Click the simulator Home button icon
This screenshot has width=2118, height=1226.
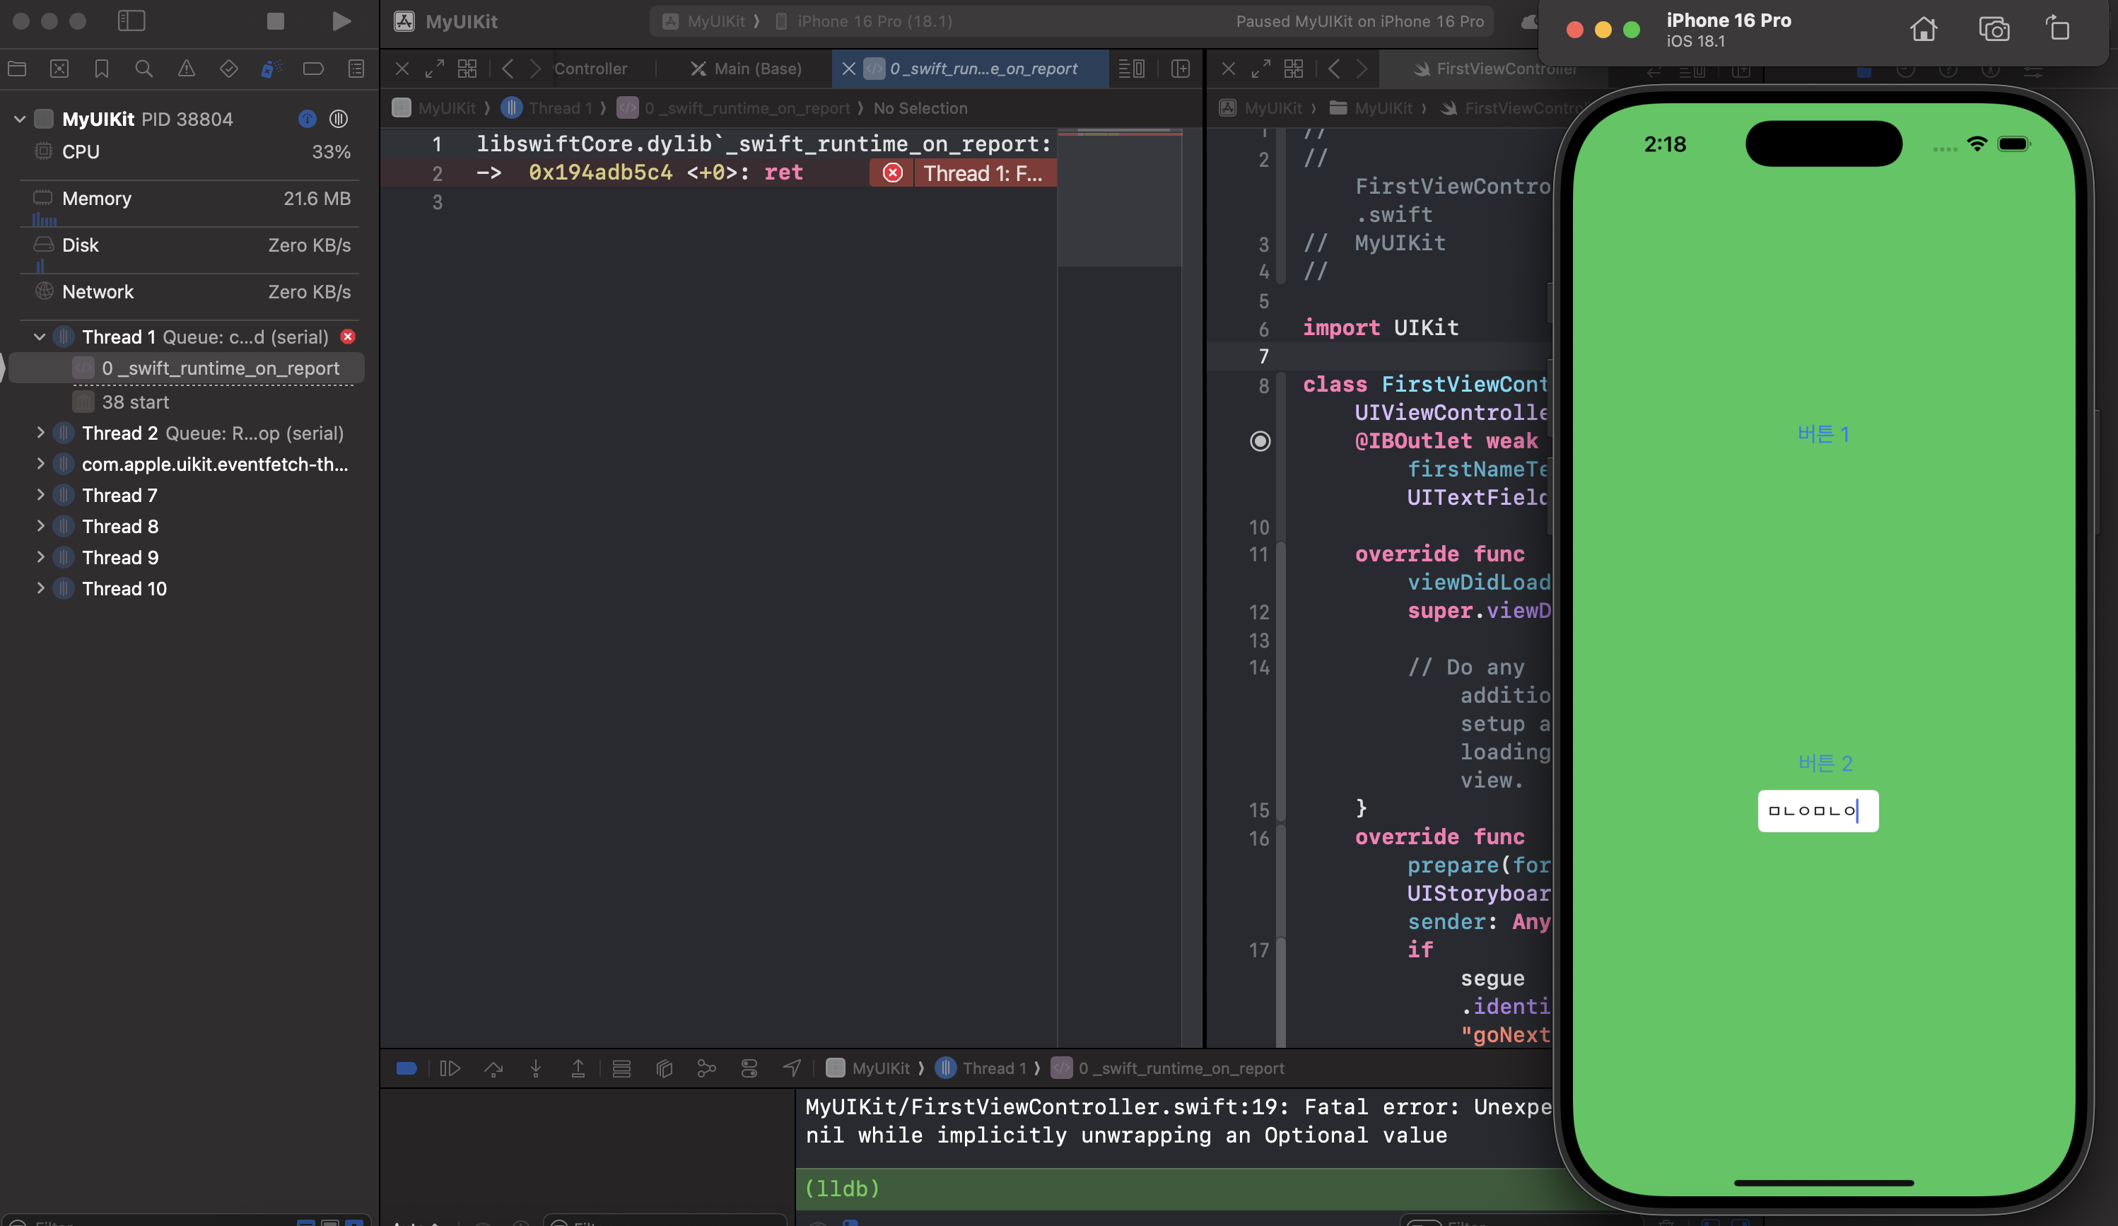(1923, 30)
